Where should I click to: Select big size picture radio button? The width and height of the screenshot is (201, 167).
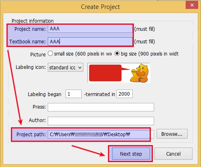117,54
